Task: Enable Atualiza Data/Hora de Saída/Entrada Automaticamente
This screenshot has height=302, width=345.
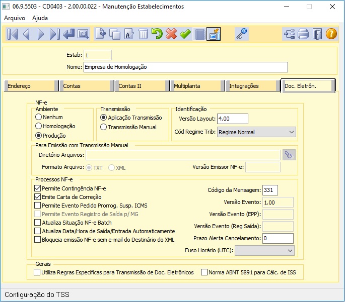Action: [x=37, y=231]
